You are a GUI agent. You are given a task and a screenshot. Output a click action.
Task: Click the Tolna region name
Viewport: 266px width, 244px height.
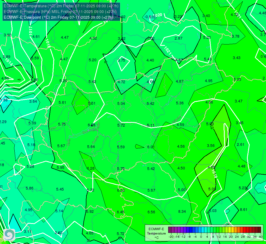pyautogui.click(x=95, y=140)
